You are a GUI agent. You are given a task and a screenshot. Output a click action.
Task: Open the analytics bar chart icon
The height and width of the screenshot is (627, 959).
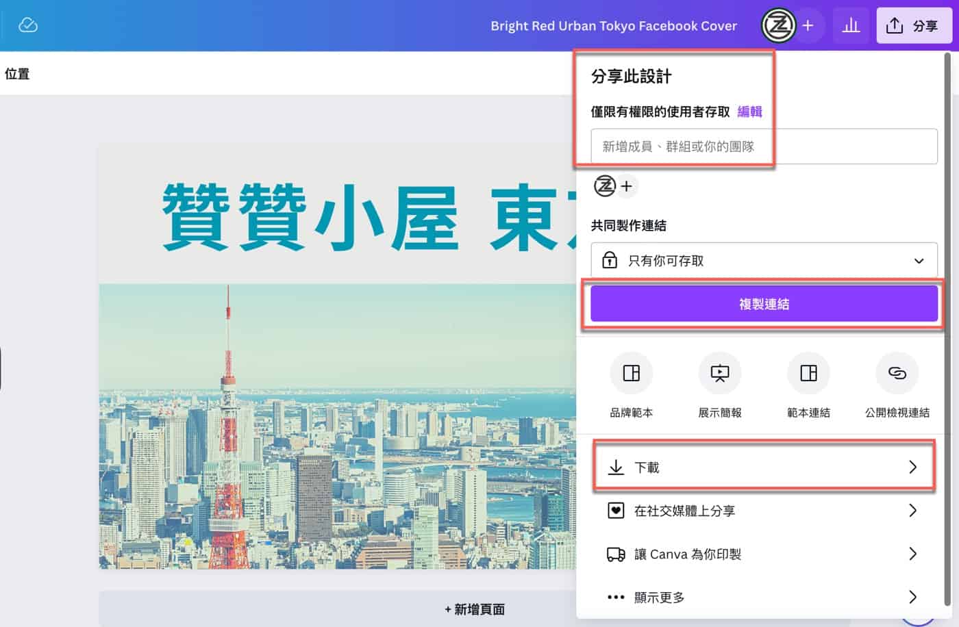851,26
